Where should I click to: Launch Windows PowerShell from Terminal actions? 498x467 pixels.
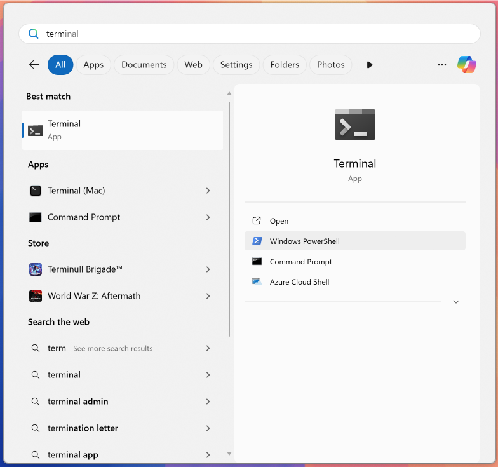[x=305, y=241]
